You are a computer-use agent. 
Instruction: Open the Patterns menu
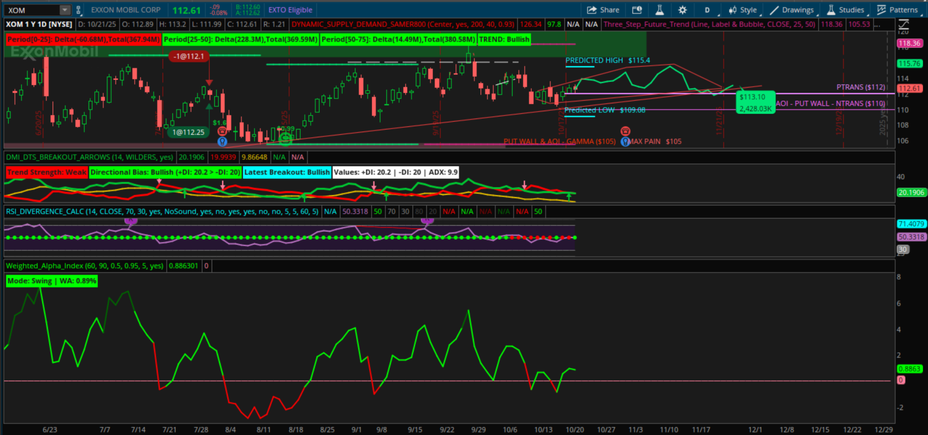[897, 10]
